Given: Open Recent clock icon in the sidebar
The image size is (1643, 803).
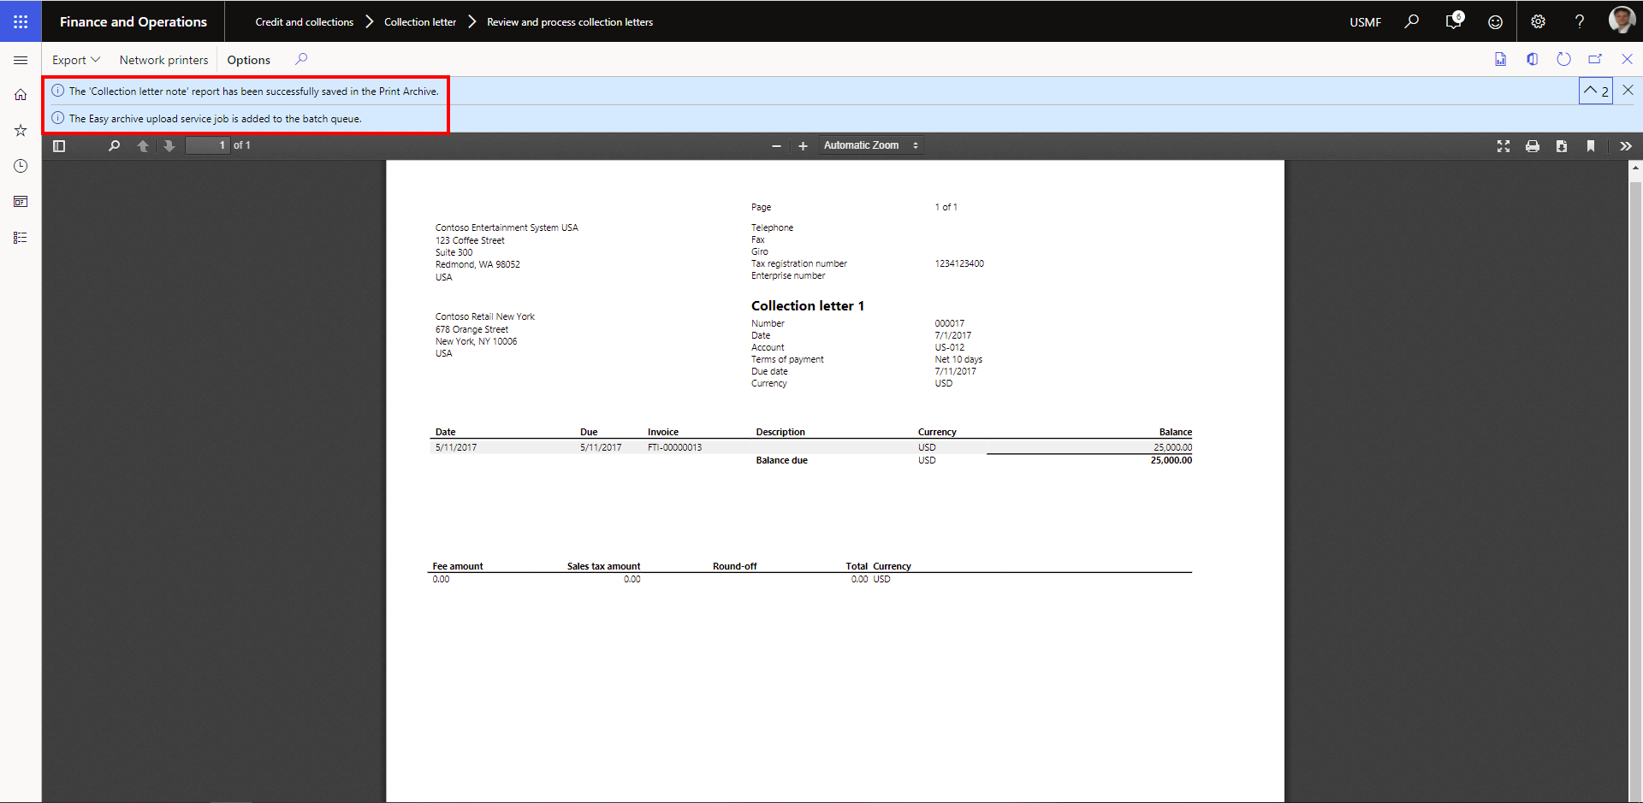Looking at the screenshot, I should (21, 166).
